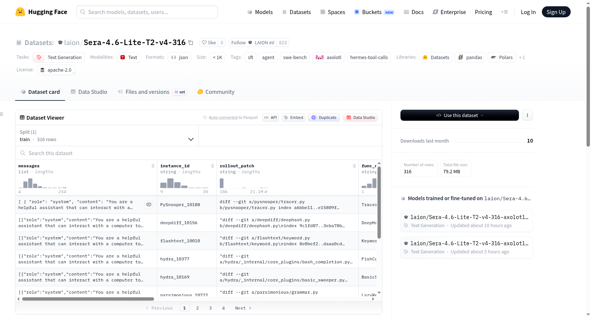
Task: Open the axolotl tag
Action: pos(328,57)
